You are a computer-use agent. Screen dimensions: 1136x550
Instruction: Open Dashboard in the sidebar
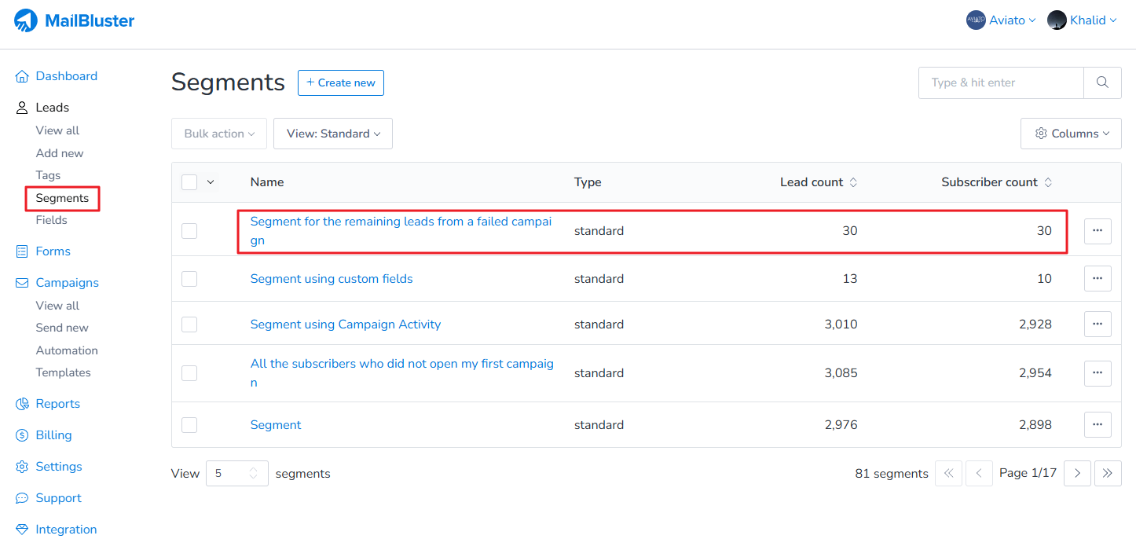tap(66, 76)
